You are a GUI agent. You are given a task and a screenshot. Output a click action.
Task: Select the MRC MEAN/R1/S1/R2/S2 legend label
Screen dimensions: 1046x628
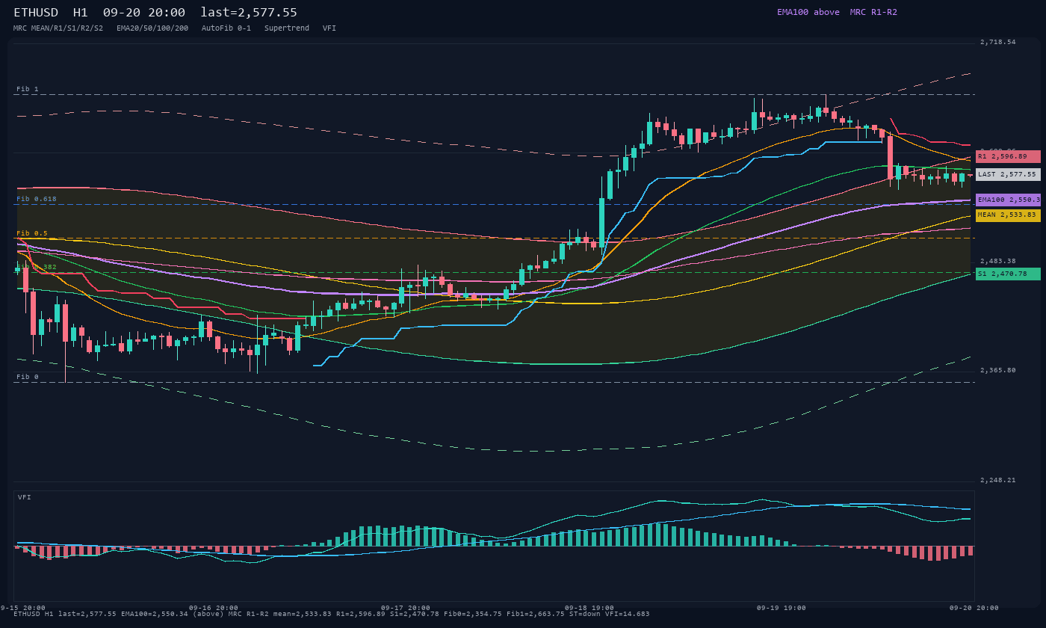(58, 28)
